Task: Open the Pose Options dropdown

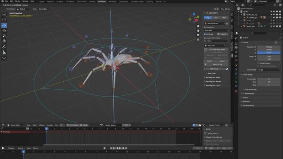Action: [226, 9]
